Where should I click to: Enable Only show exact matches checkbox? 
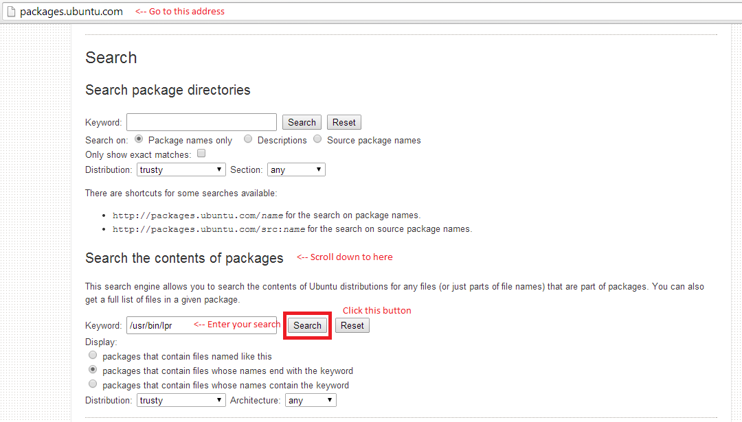coord(201,153)
